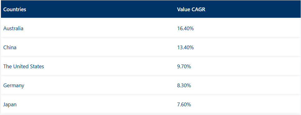This screenshot has width=301, height=115.
Task: Select the Australia country cell
Action: (13, 28)
